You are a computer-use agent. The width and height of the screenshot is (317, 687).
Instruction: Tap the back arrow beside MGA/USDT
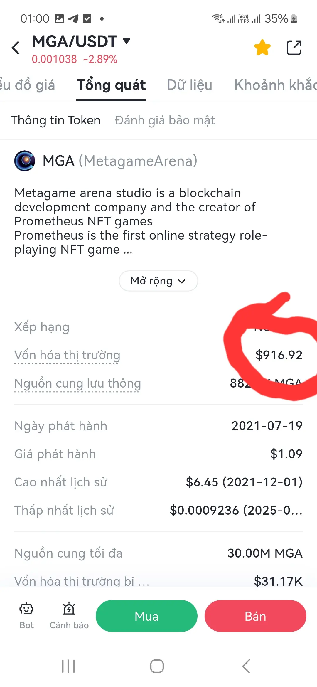(x=16, y=48)
